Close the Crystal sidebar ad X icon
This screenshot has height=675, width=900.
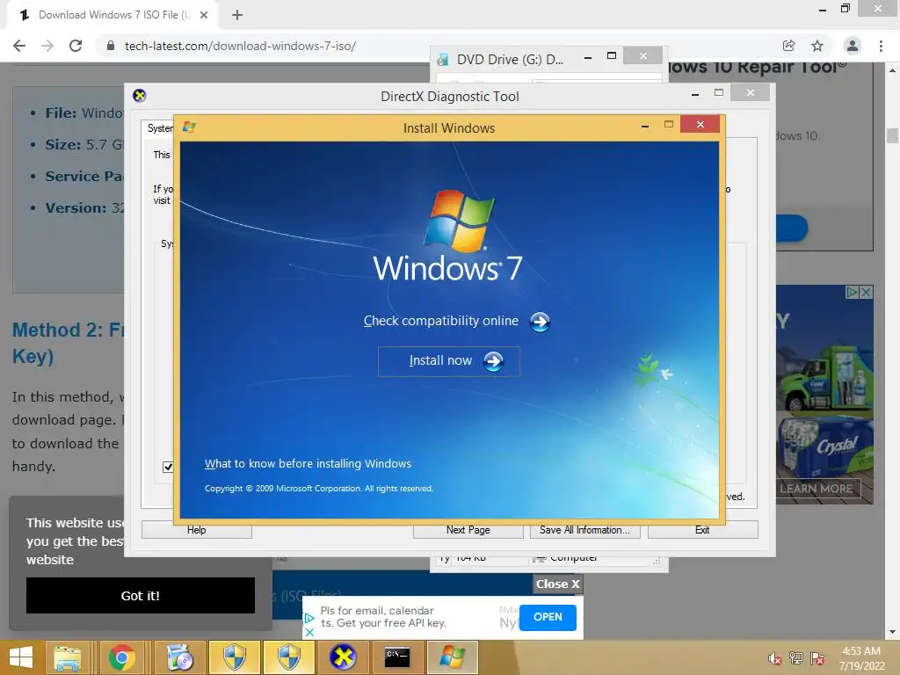point(866,292)
